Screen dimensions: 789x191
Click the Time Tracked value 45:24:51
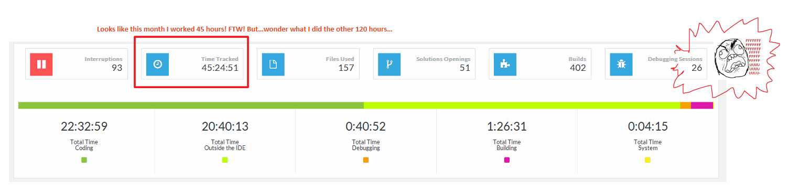tap(220, 68)
